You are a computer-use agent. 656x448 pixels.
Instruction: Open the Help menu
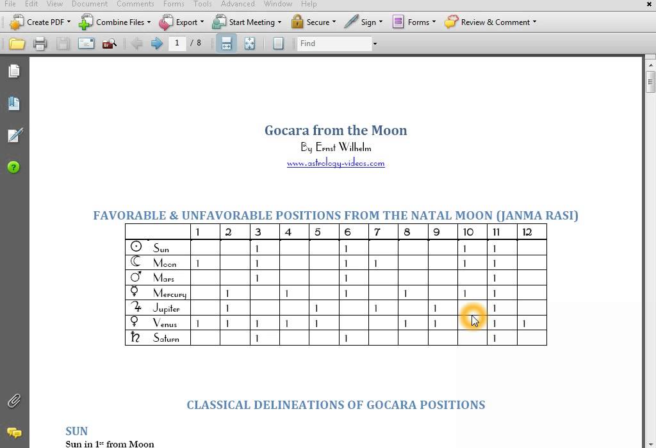pos(309,4)
